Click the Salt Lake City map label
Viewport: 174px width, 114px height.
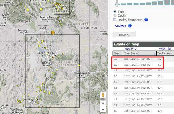(49, 54)
